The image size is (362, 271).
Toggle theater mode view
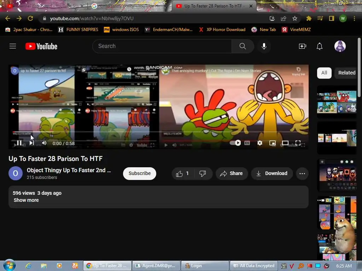[285, 143]
